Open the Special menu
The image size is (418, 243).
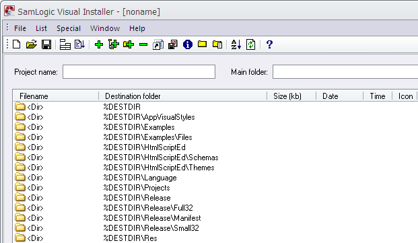[69, 28]
